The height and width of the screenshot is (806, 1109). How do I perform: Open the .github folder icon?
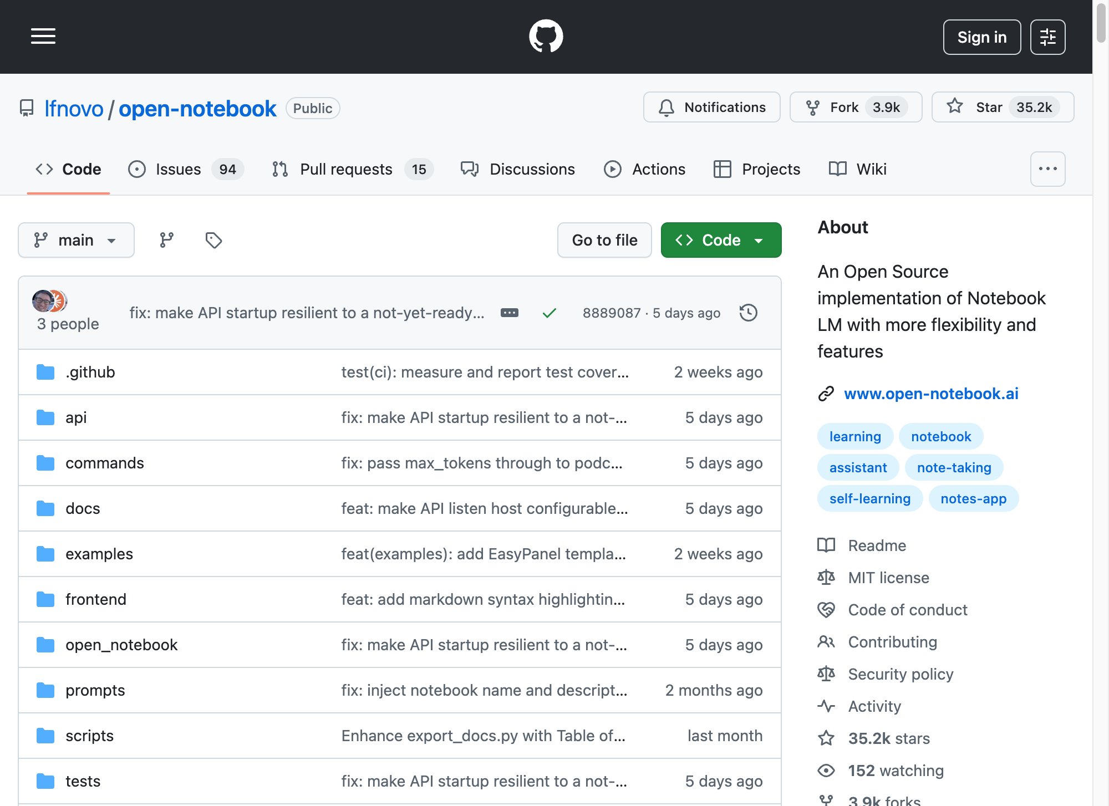click(45, 372)
